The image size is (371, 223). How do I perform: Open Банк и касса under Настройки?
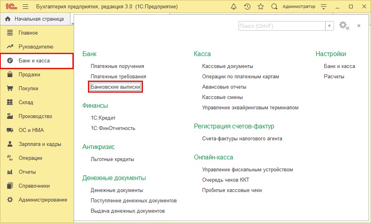[x=340, y=66]
